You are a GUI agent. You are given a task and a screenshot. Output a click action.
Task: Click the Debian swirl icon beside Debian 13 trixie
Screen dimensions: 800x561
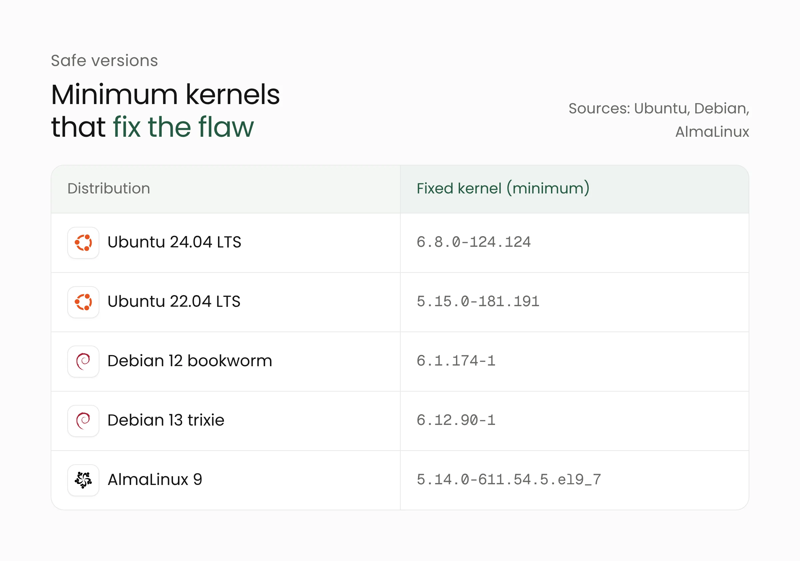[x=83, y=421]
